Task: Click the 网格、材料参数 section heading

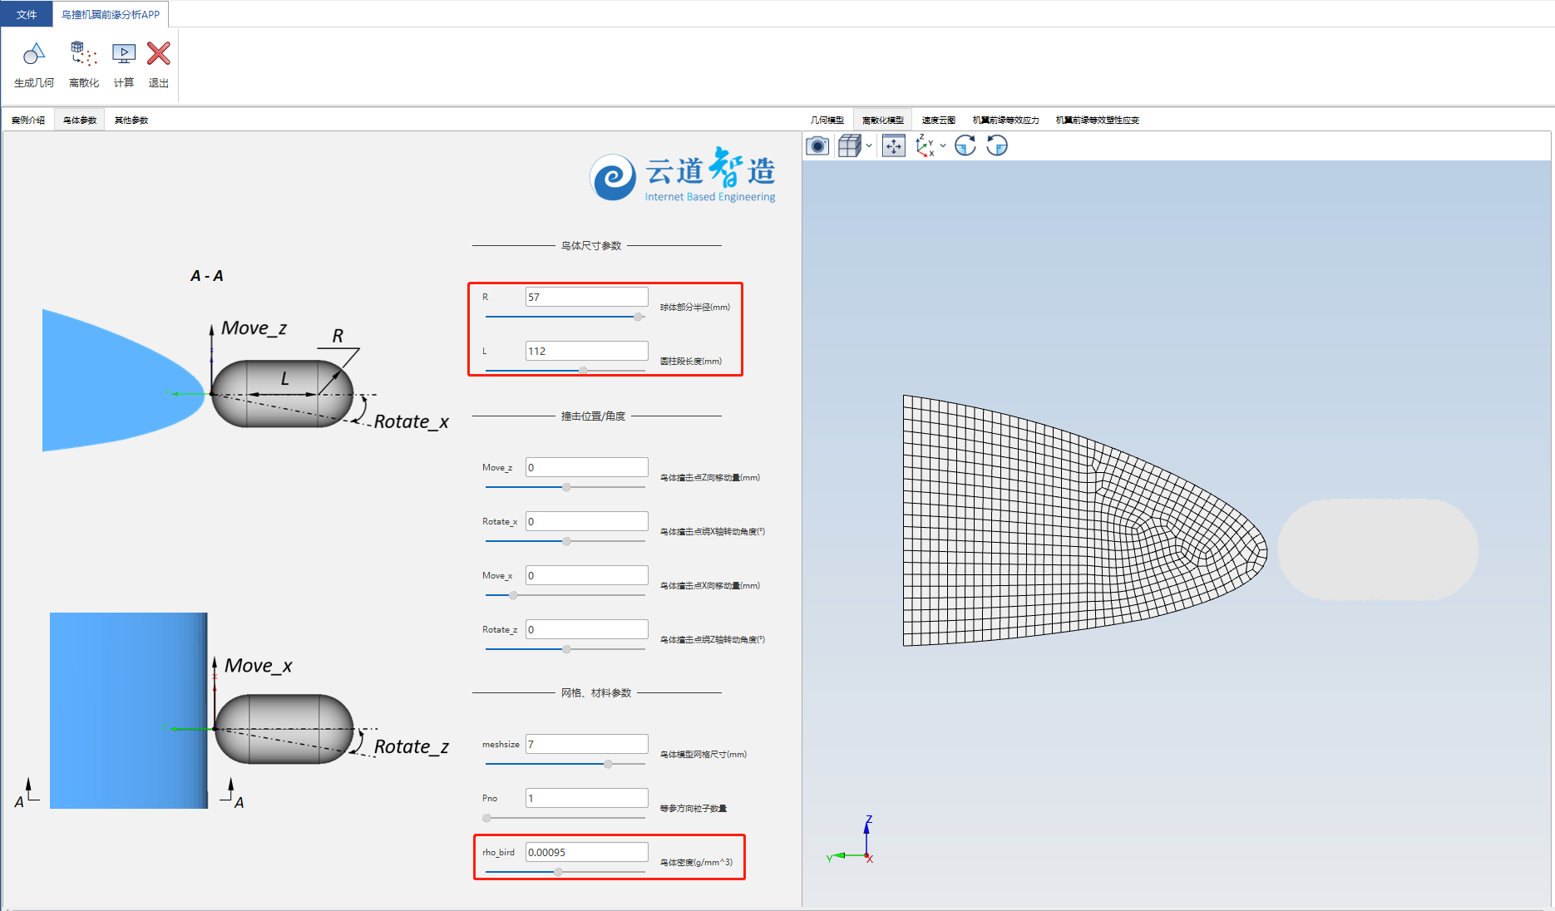Action: [x=596, y=693]
